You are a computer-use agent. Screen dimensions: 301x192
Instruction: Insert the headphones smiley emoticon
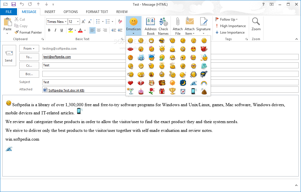193,74
